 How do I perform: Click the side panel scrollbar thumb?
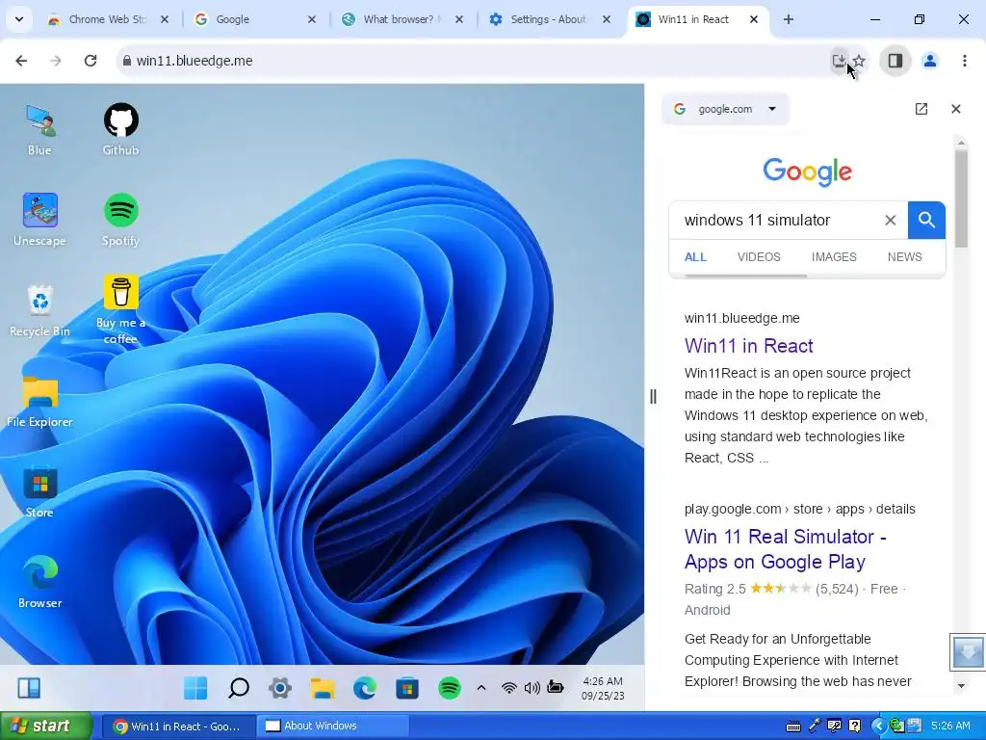(x=961, y=198)
